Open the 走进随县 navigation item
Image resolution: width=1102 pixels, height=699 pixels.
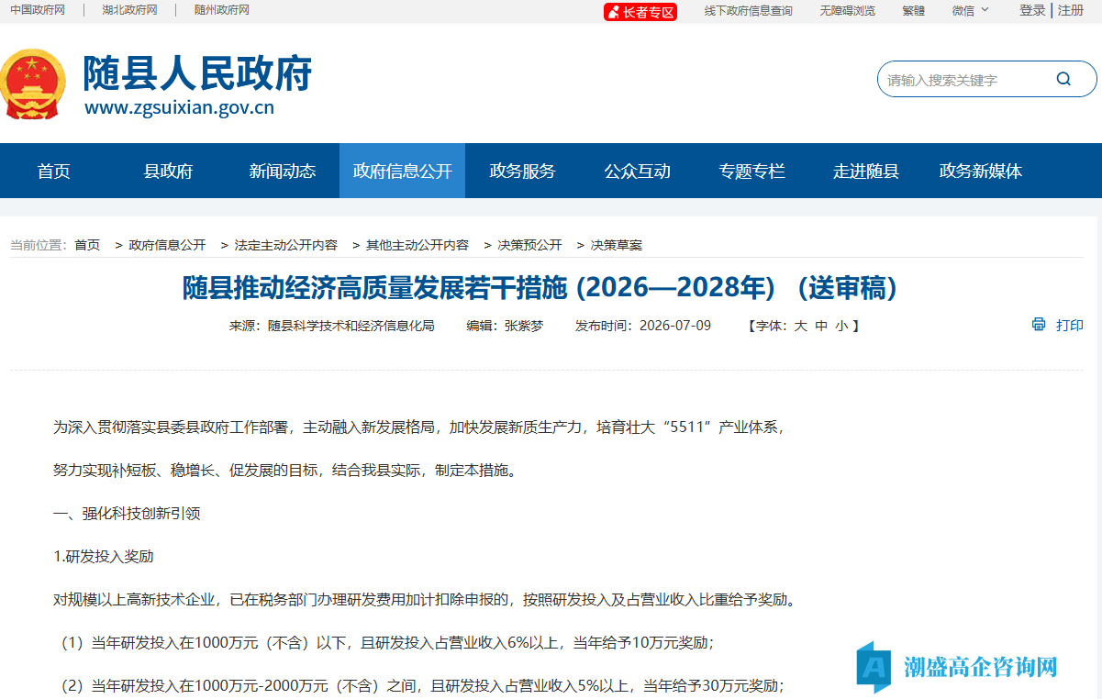pyautogui.click(x=865, y=171)
